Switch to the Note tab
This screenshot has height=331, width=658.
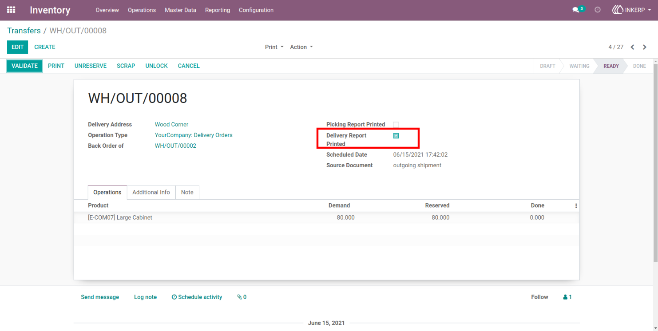tap(187, 192)
